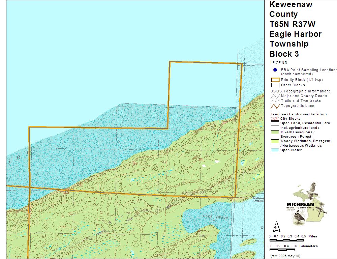Select the Open Water light blue swatch

[275, 150]
